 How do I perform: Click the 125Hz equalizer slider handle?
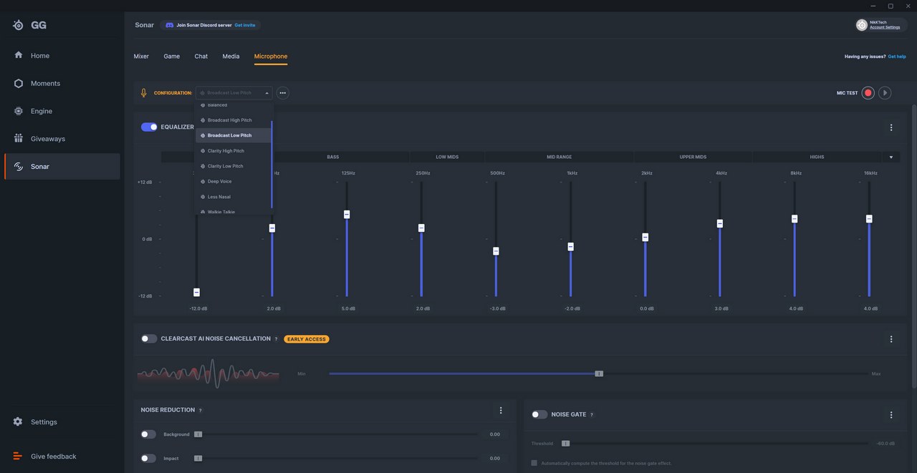coord(347,214)
